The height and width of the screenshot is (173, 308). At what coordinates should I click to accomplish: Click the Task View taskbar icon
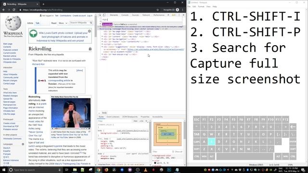click(66, 170)
